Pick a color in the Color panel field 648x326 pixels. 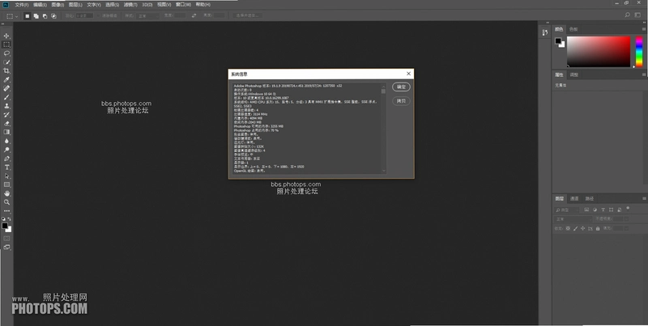[x=599, y=52]
